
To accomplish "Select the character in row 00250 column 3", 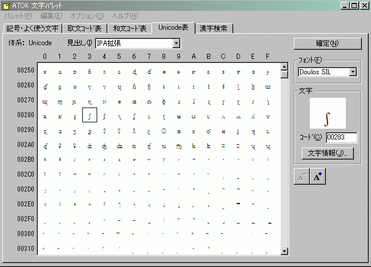I will point(90,72).
